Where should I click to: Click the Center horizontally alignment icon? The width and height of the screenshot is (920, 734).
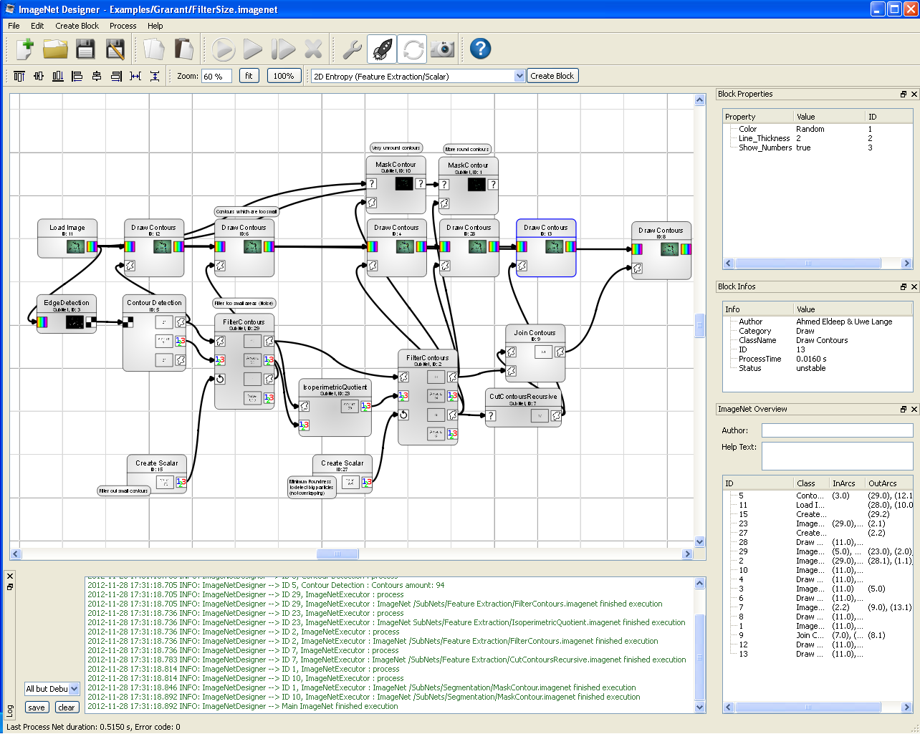tap(97, 76)
